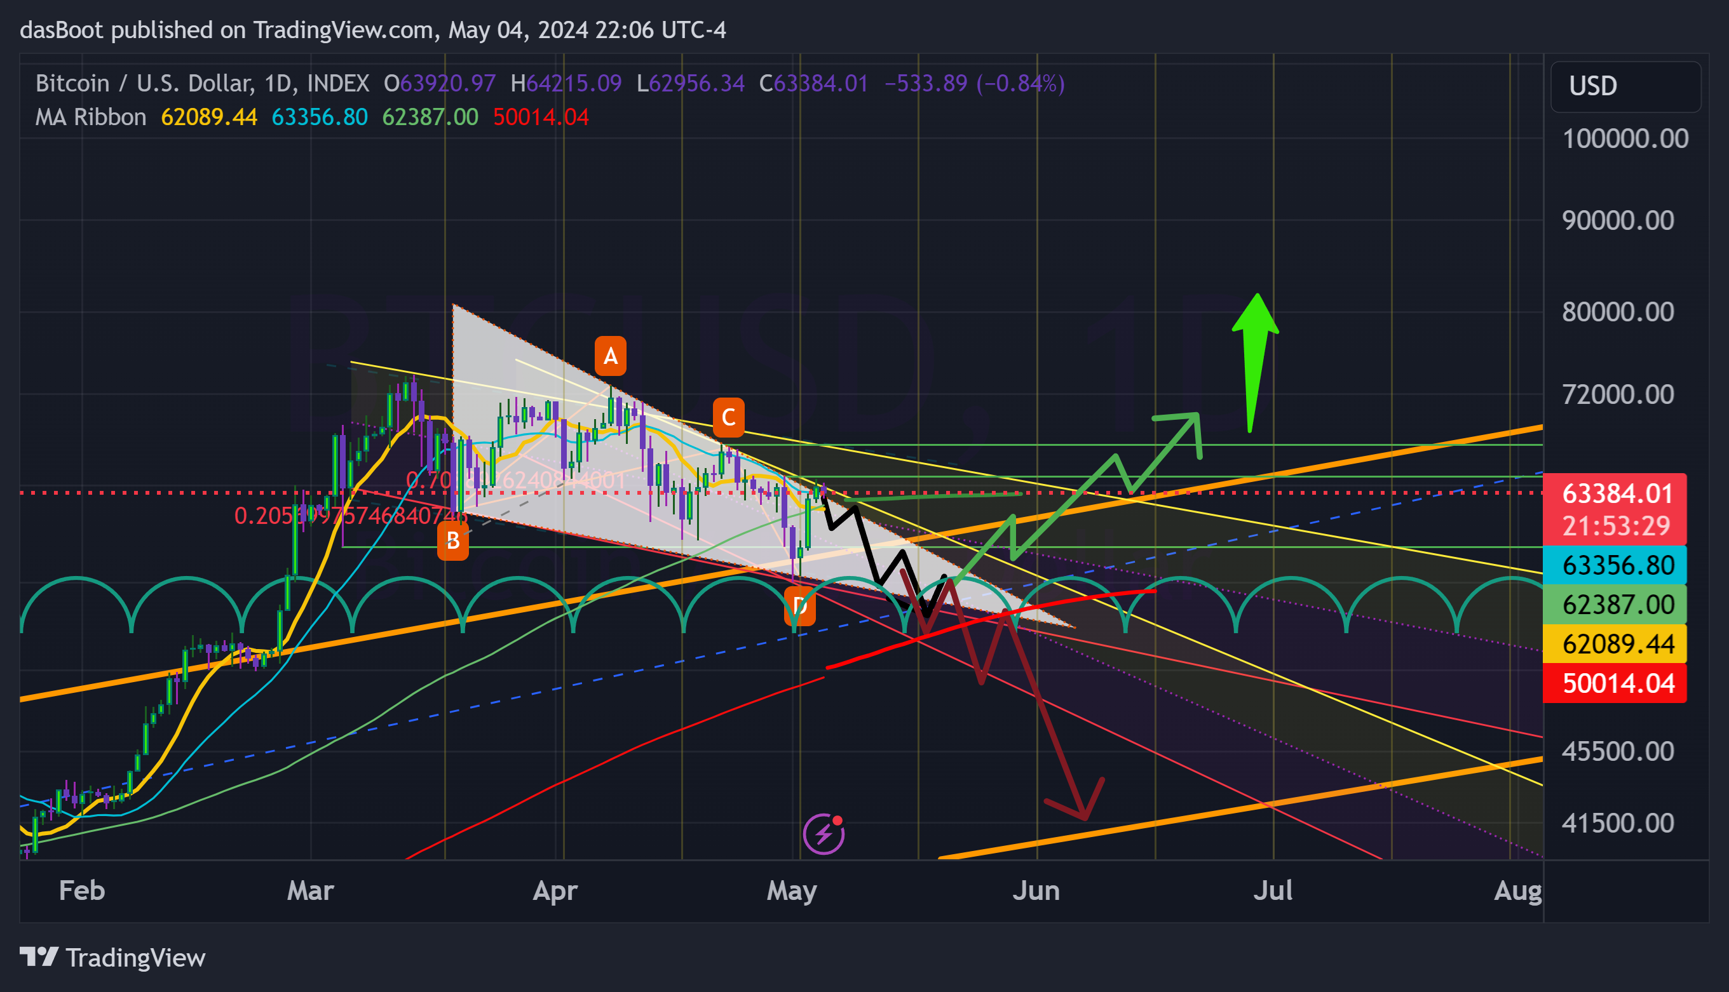This screenshot has width=1729, height=992.
Task: Click the orange A pattern point label
Action: click(611, 356)
